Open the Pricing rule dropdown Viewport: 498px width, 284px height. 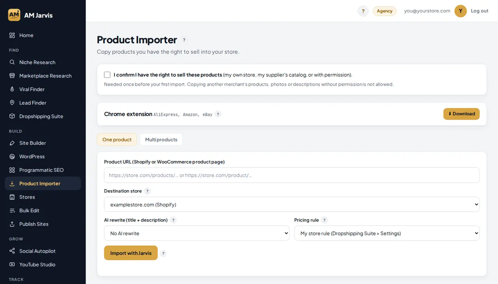[387, 233]
